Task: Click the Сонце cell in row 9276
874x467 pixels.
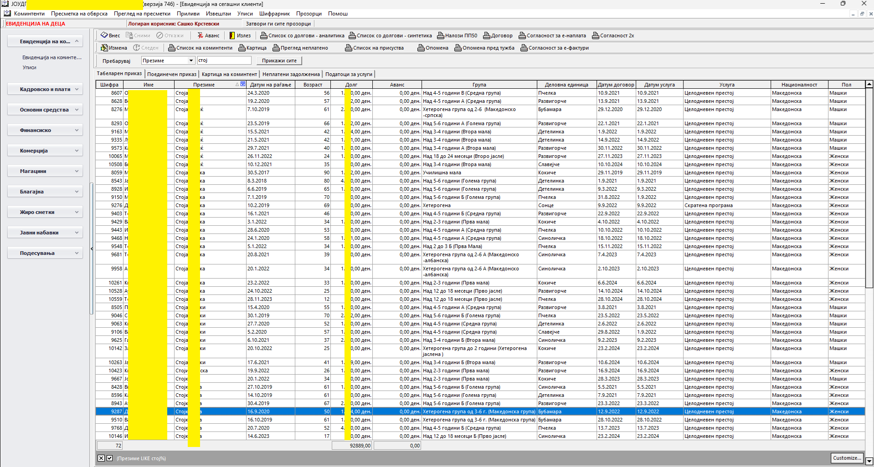Action: click(x=566, y=205)
